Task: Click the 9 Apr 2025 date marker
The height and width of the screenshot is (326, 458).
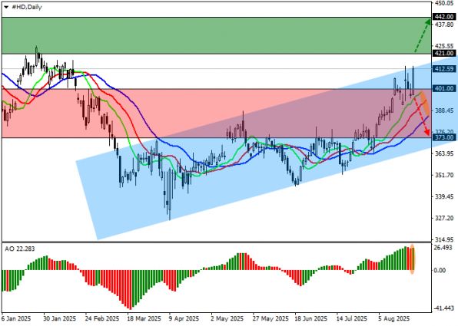Action: 184,318
